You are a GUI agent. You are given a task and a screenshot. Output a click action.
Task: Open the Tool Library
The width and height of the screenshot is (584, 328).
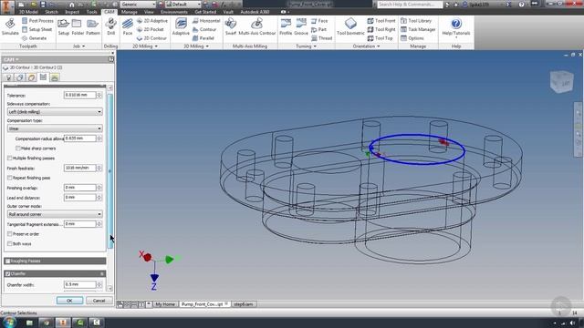click(x=416, y=21)
